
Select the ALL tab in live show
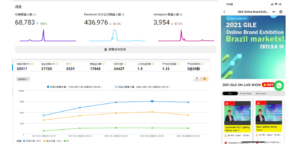click(x=230, y=93)
